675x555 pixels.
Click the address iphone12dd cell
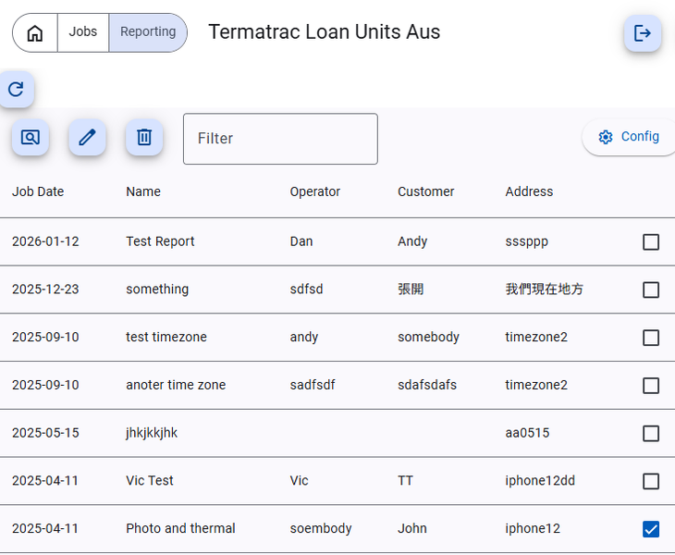(540, 480)
